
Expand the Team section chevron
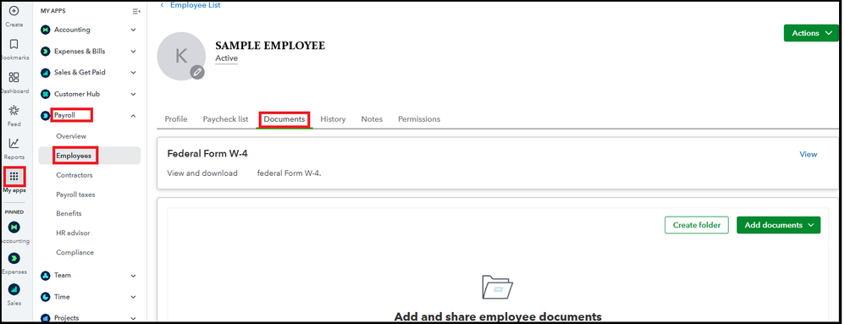click(x=133, y=275)
